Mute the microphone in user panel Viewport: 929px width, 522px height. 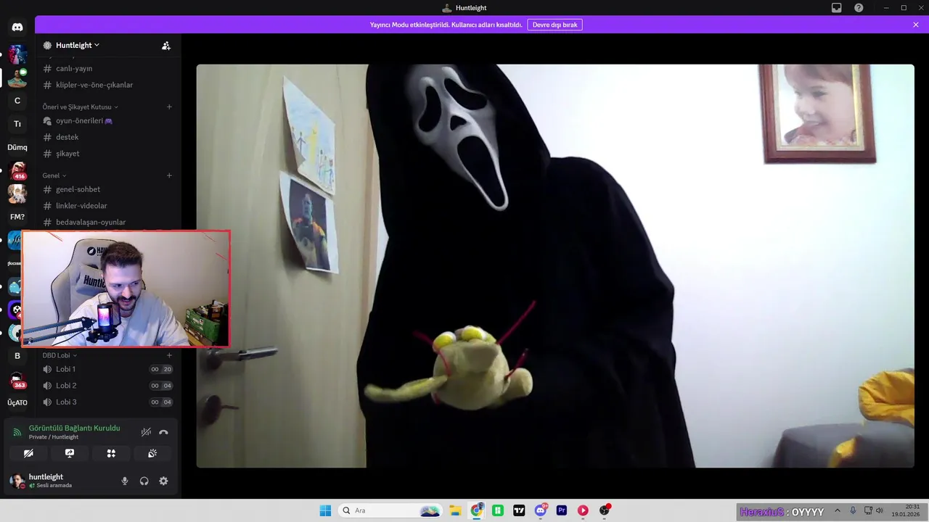(125, 481)
